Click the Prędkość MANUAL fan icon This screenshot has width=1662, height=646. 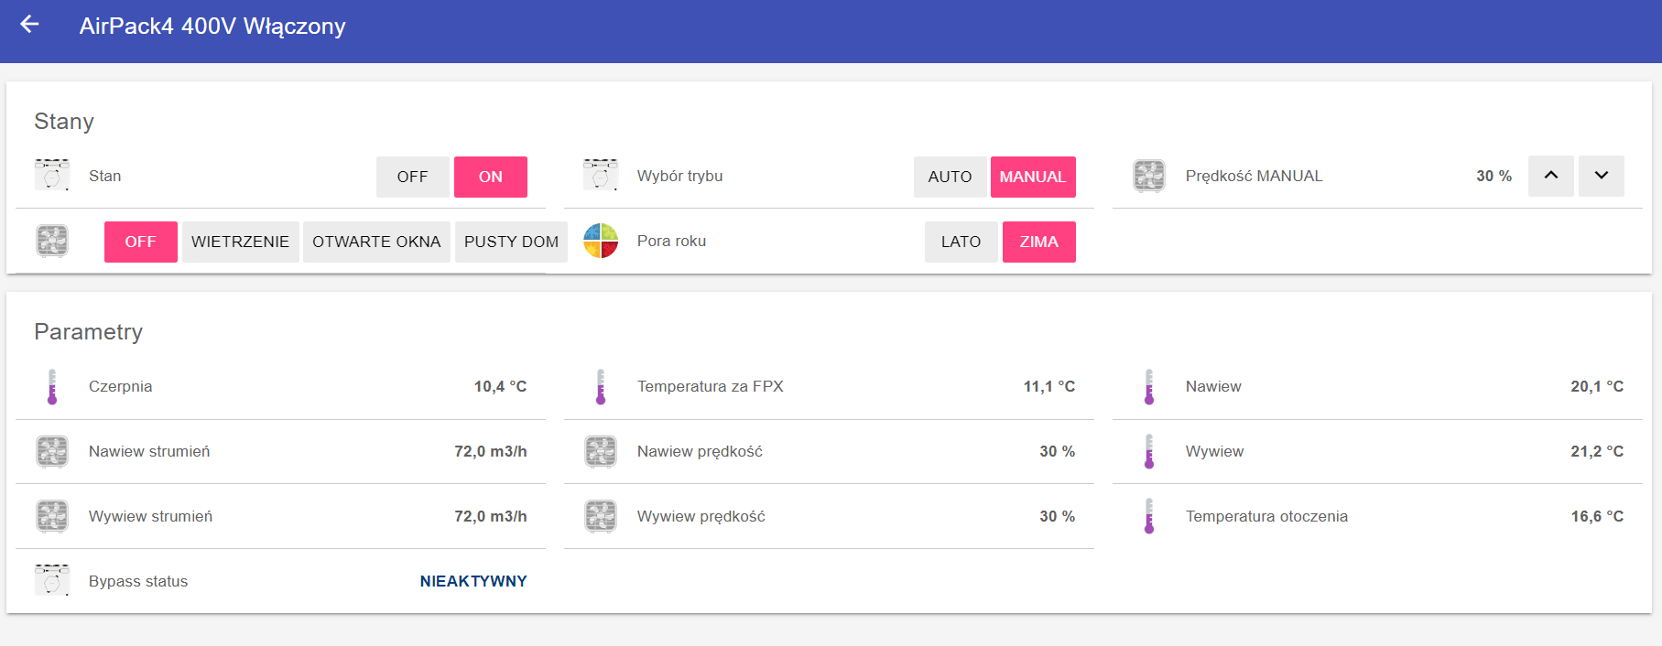(1149, 176)
